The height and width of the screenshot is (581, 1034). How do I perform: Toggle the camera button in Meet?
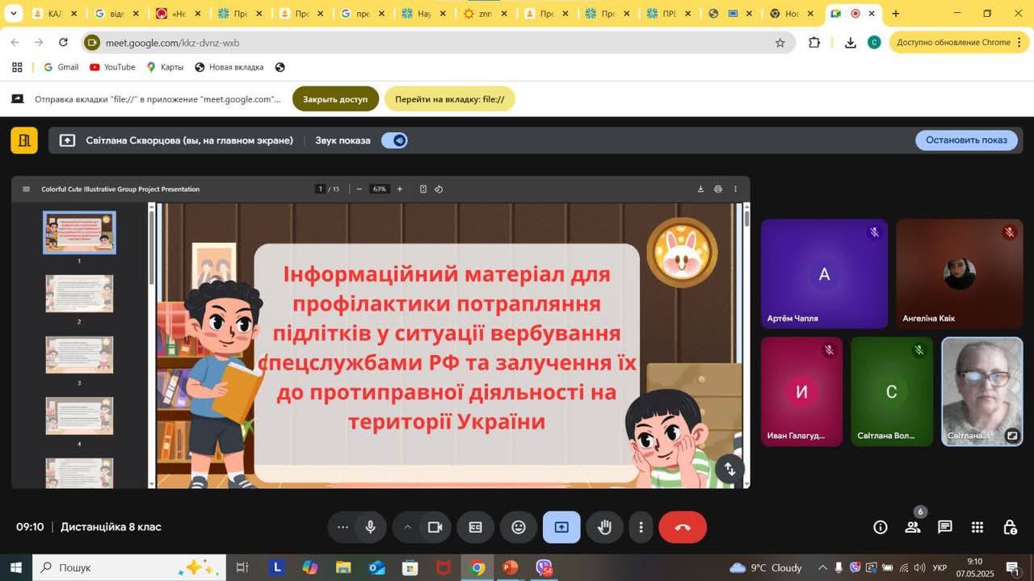pos(435,527)
